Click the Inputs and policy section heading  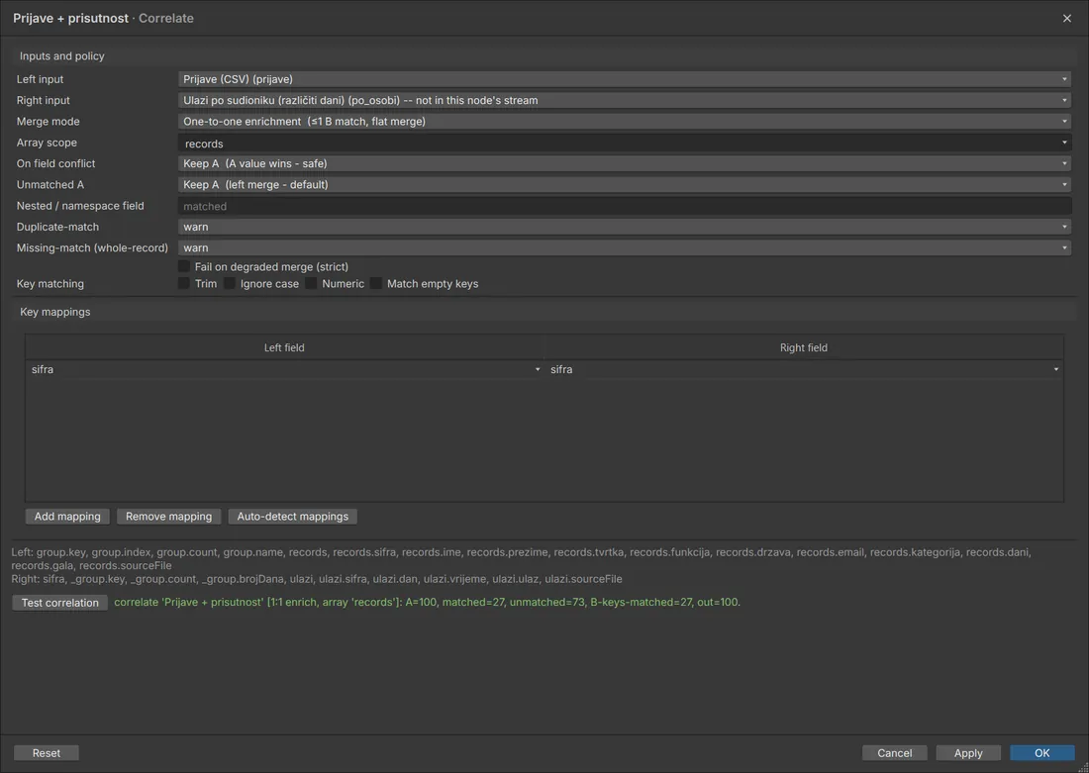[61, 56]
